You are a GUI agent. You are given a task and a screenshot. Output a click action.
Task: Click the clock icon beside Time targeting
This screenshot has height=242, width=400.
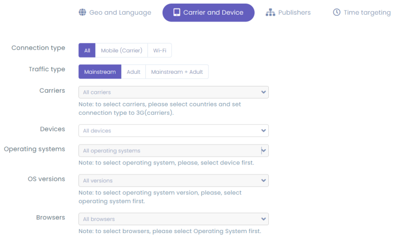(x=337, y=12)
